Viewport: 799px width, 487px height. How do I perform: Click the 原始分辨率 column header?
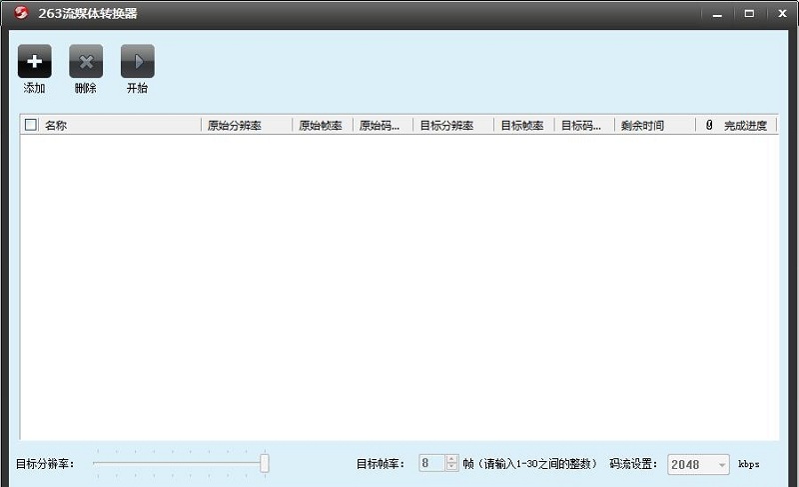click(x=247, y=126)
